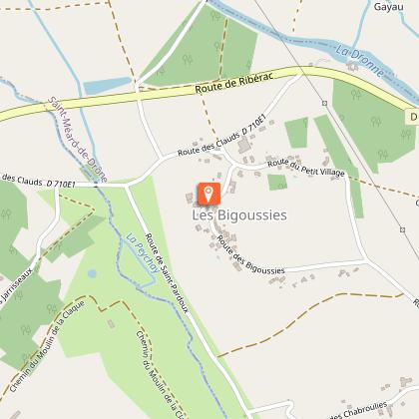
Task: Click the lower power line pylon marker
Action: point(403,229)
